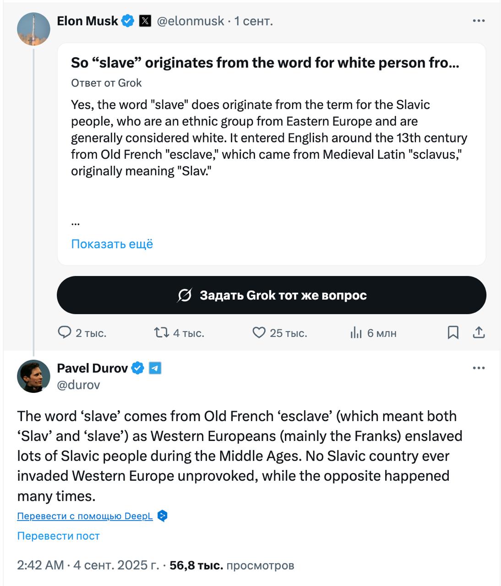Expand Grok answer with Показать ещё
501x586 pixels.
pyautogui.click(x=112, y=244)
